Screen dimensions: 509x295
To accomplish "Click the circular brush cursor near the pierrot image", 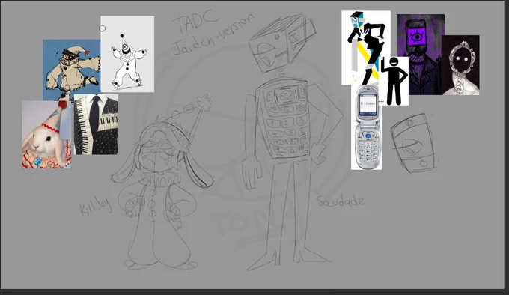I will 103,28.
